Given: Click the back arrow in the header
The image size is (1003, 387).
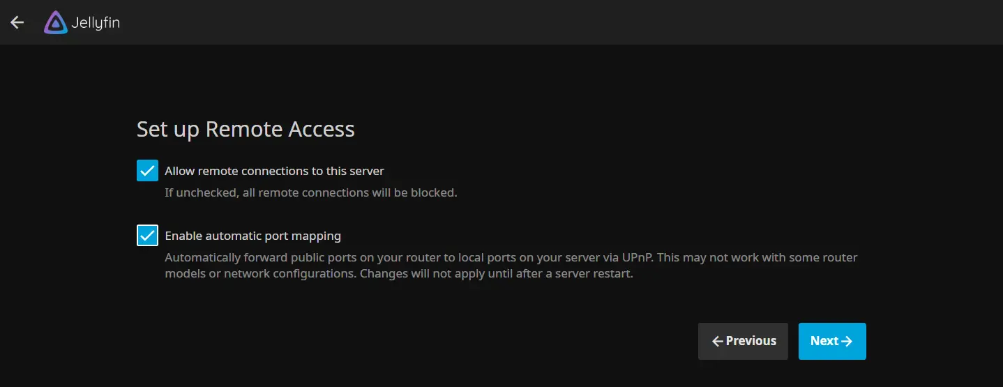Looking at the screenshot, I should (17, 22).
